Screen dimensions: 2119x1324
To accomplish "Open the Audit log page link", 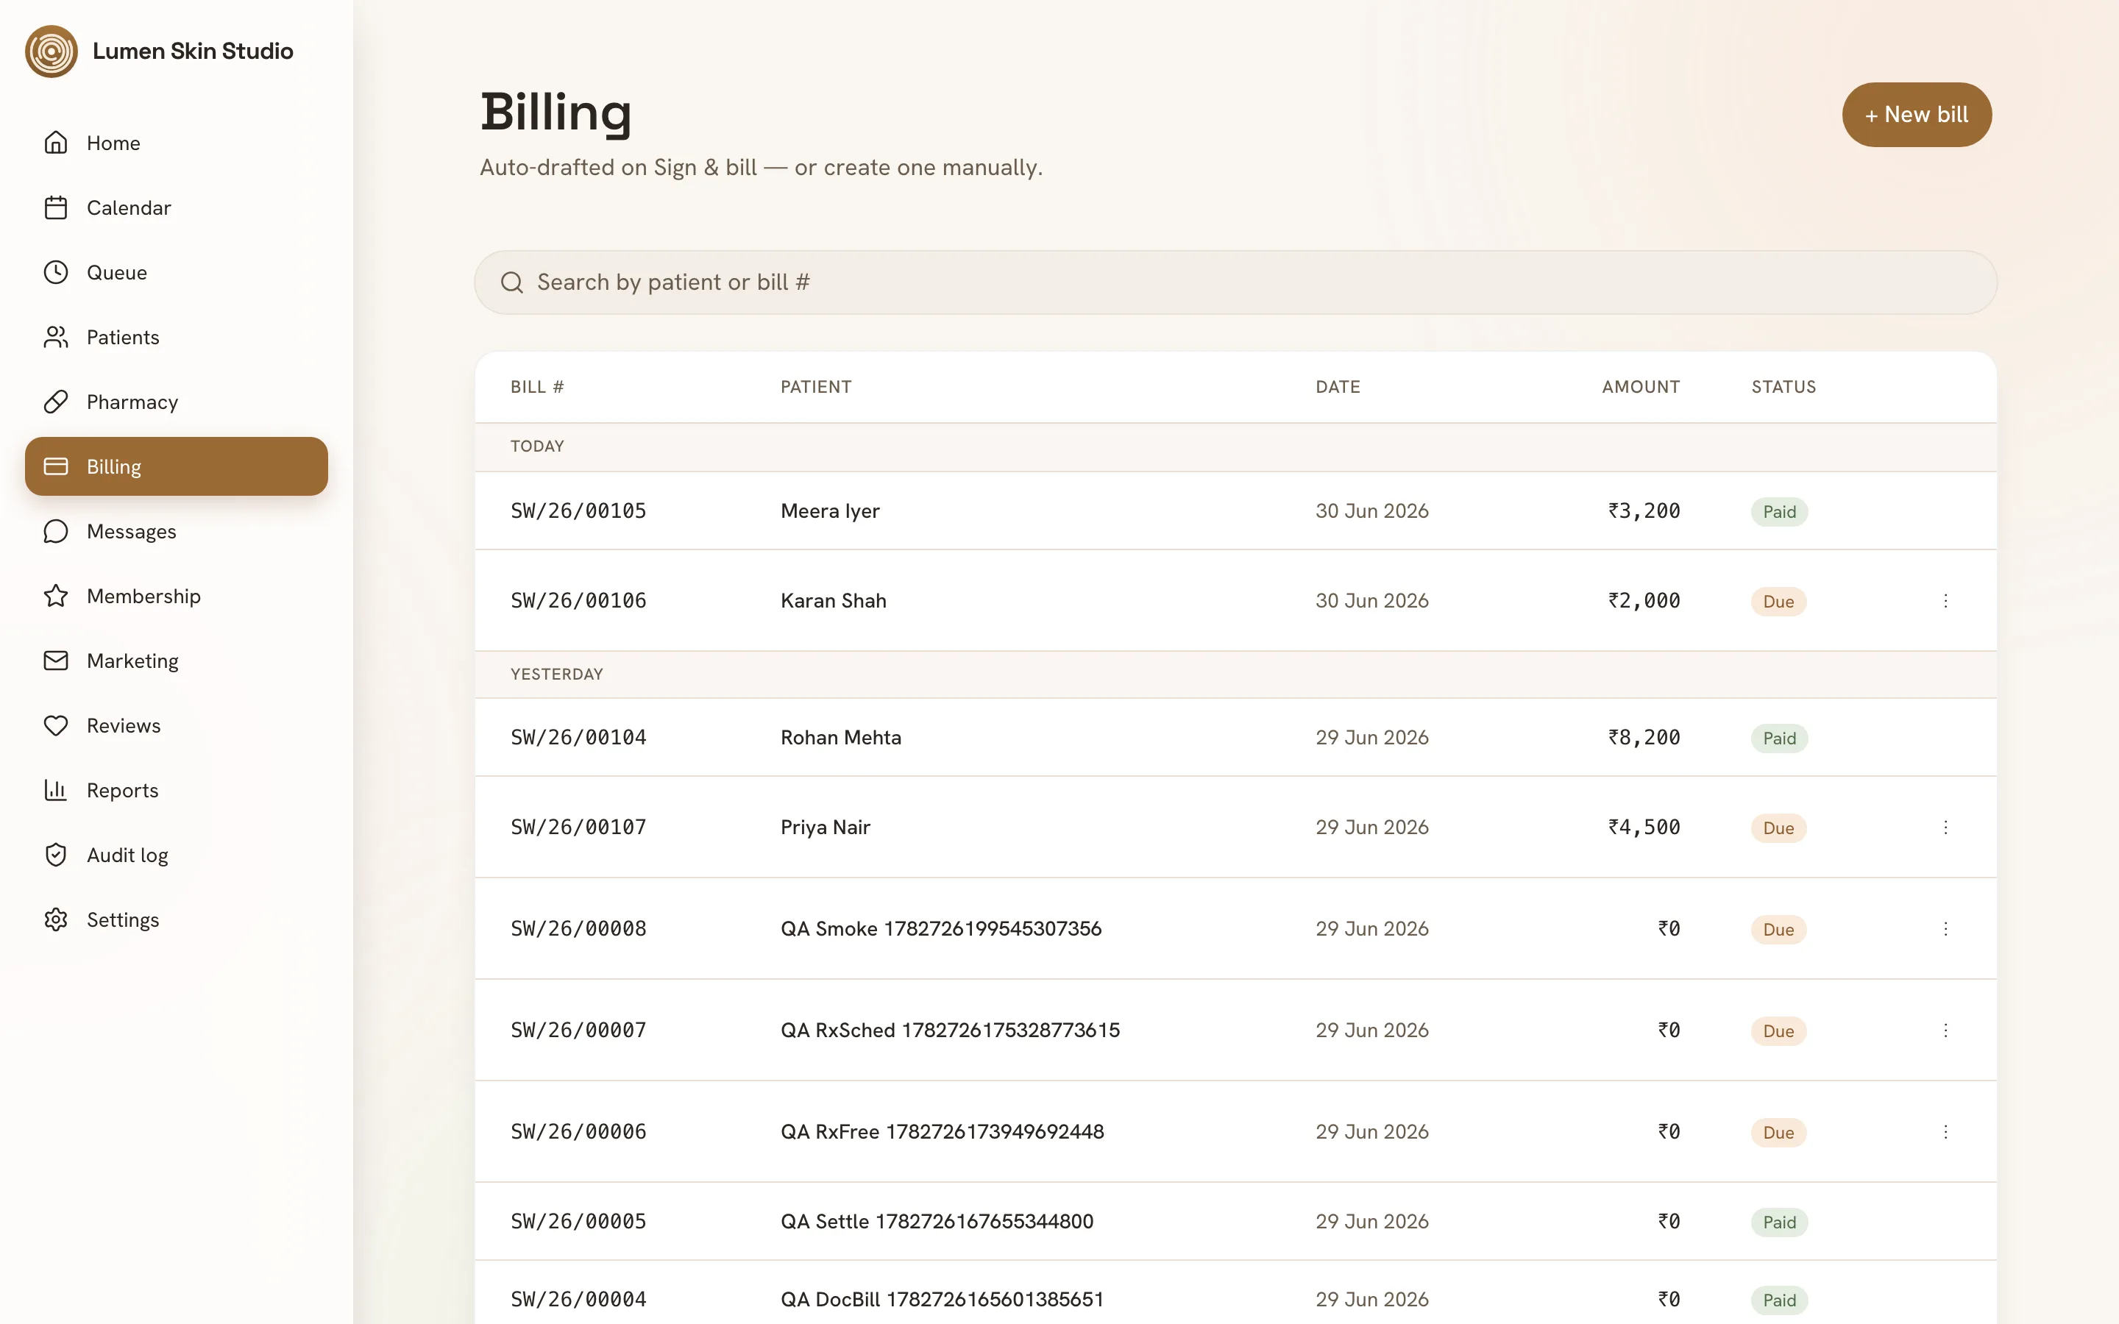I will click(176, 855).
